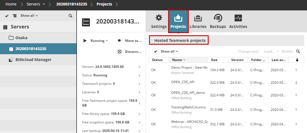Click the Disconnect button
This screenshot has width=307, height=133.
click(130, 52)
